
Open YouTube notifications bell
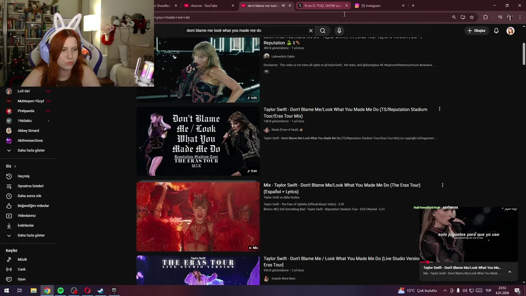tap(496, 30)
